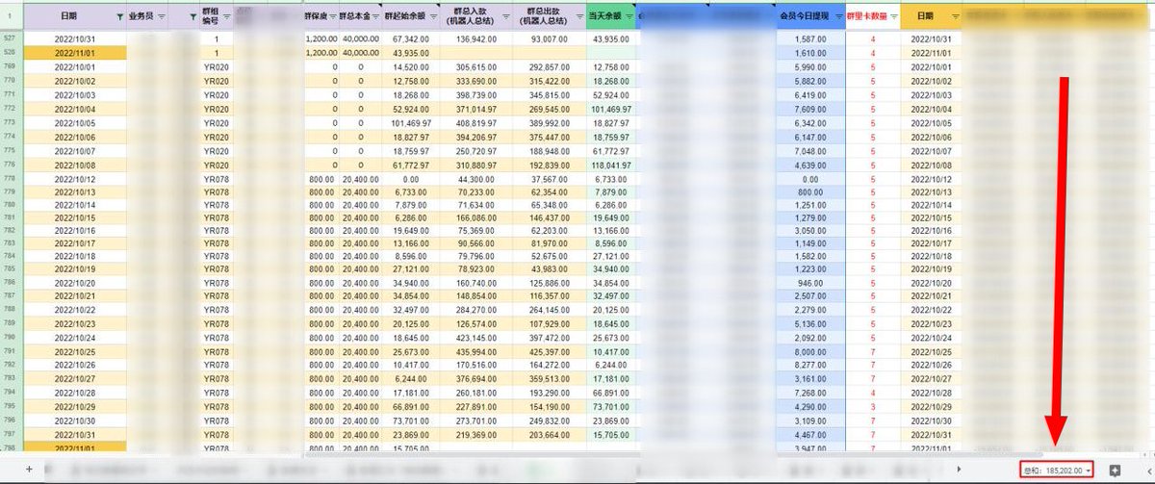The height and width of the screenshot is (484, 1155).
Task: Click the 群组编号 cell YR020 in row 769
Action: pos(217,66)
